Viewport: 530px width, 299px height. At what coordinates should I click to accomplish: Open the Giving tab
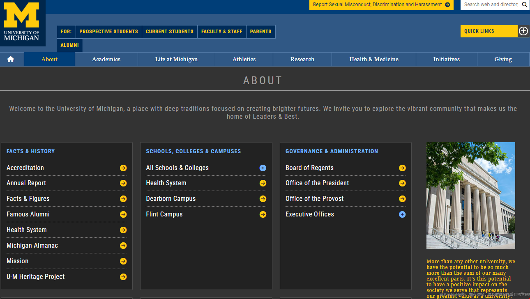[503, 59]
